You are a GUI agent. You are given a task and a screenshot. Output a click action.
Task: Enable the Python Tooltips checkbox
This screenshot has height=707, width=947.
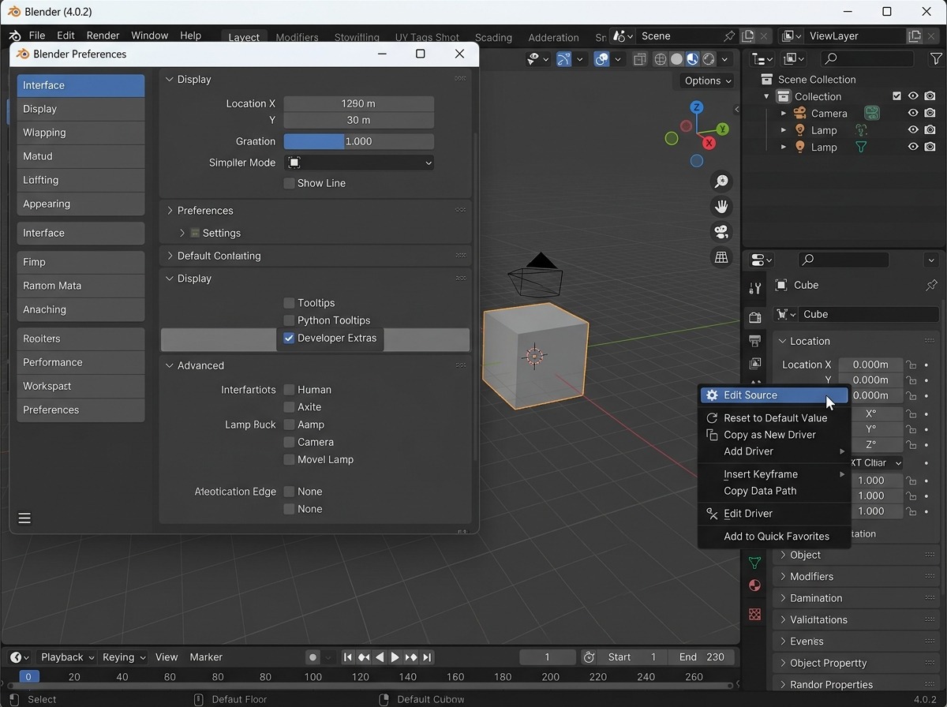pos(289,320)
